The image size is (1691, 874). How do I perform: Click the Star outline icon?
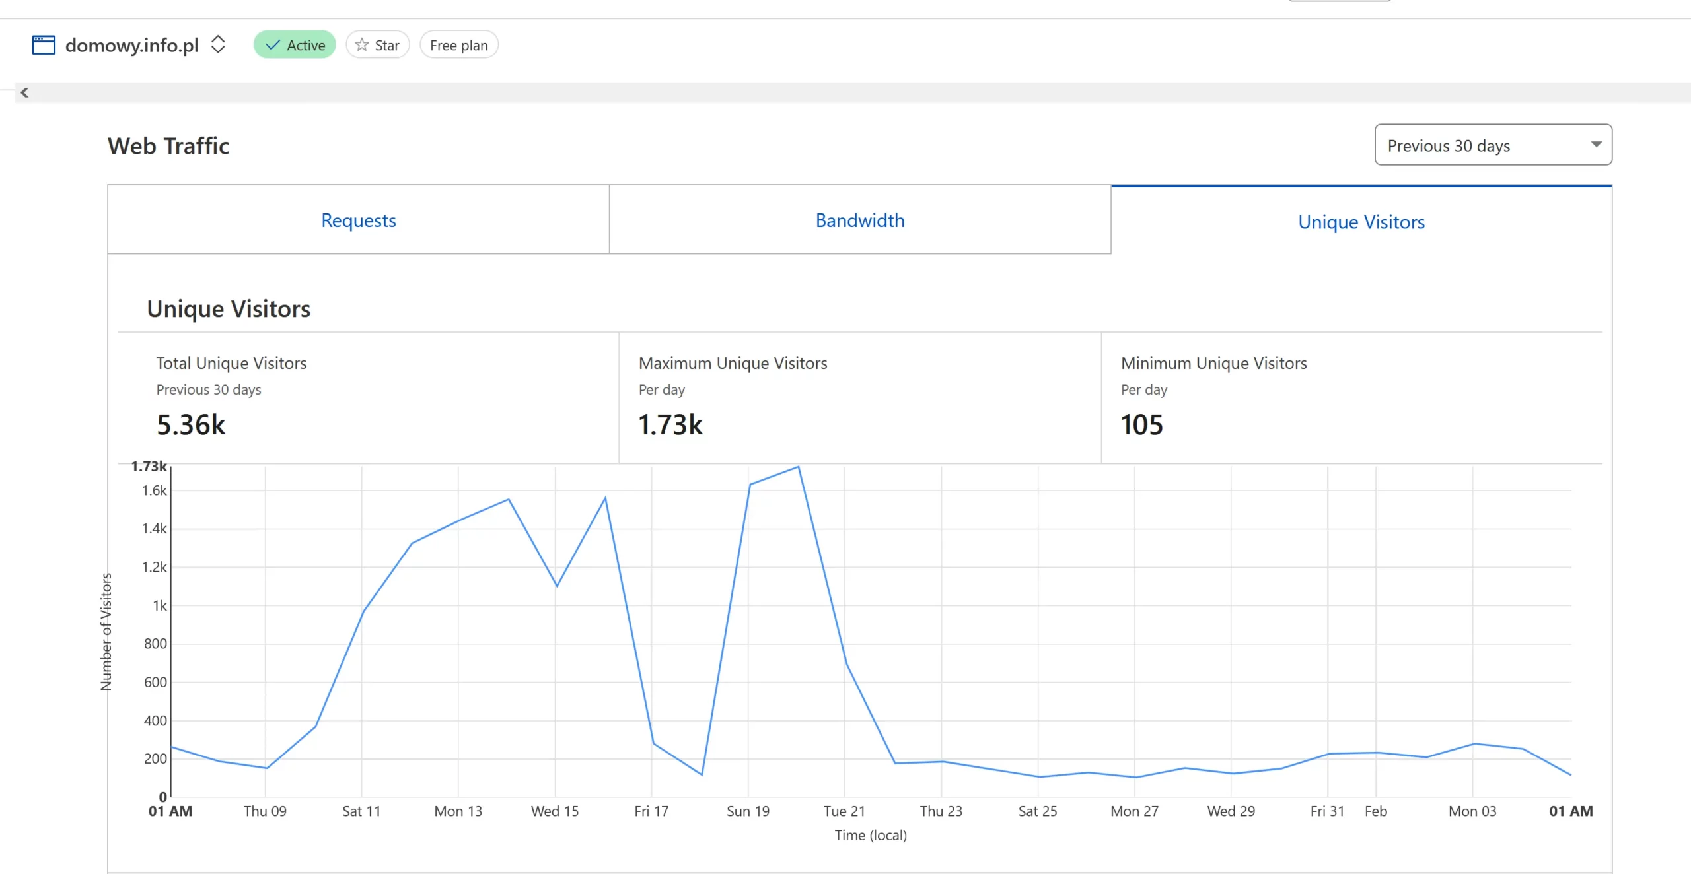pyautogui.click(x=361, y=45)
